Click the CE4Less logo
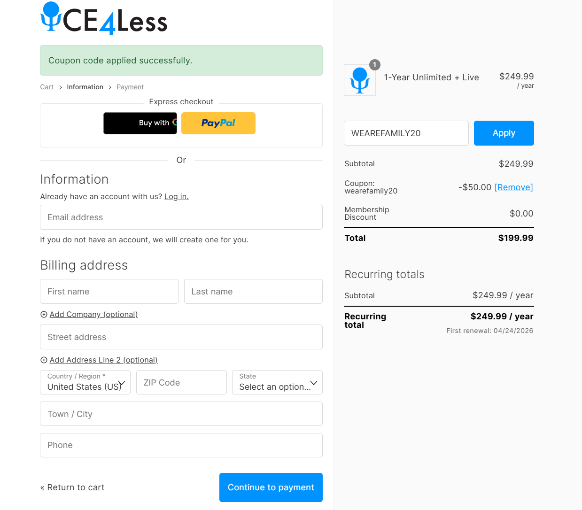 point(104,19)
